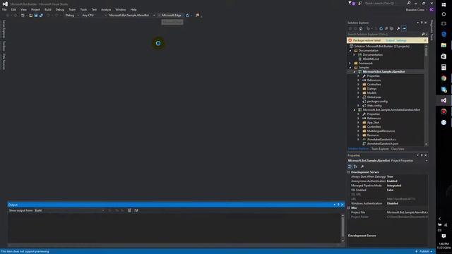Select the MultilingualResources folder
The height and width of the screenshot is (254, 452).
pyautogui.click(x=381, y=131)
